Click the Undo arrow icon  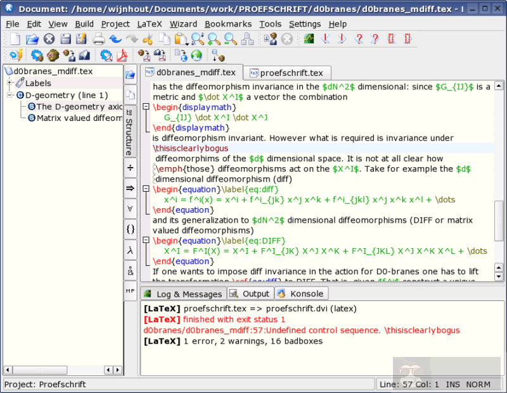(x=115, y=39)
